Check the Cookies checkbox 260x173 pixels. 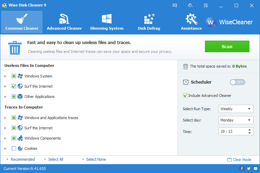(14, 148)
